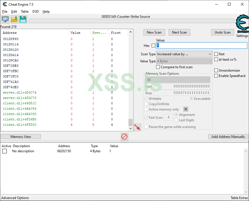249x201 pixels.
Task: Toggle the Fast Scan checkbox
Action: pos(146,118)
